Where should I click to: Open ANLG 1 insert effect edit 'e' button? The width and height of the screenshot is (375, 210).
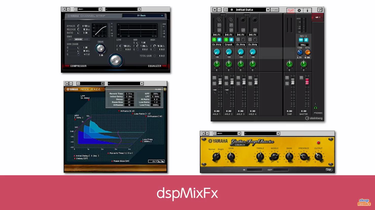(219, 40)
